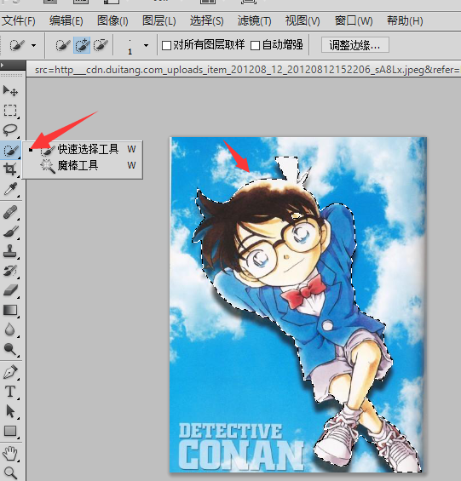
Task: Expand the collapsed tools panel arrow
Action: pyautogui.click(x=3, y=65)
